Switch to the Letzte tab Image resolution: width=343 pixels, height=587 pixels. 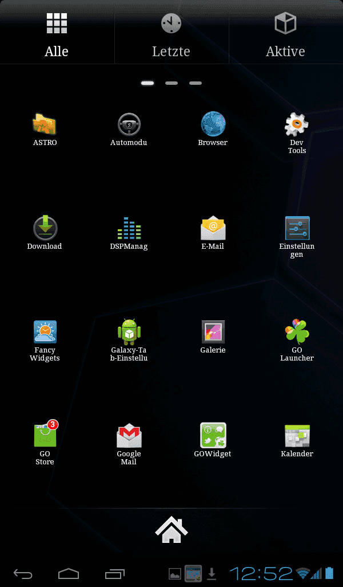point(171,34)
